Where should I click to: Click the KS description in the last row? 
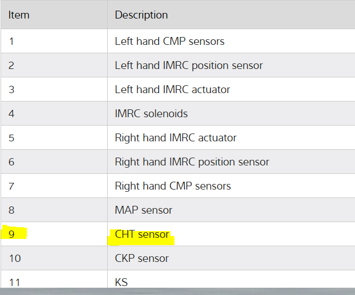coord(121,282)
